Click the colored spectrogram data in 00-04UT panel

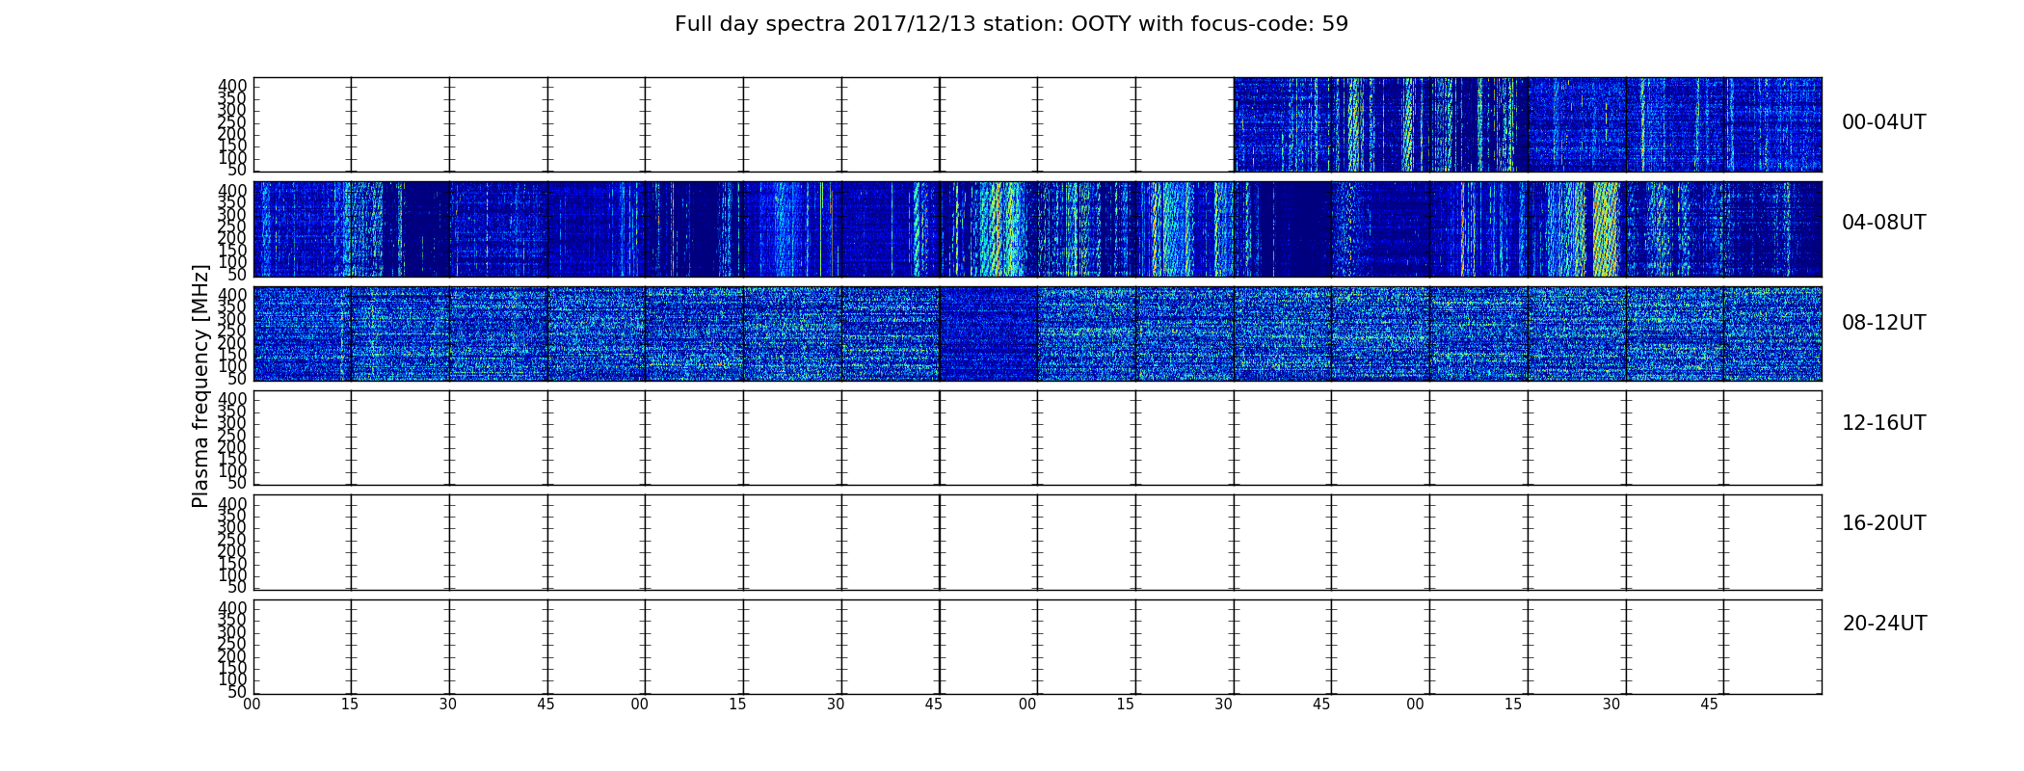tap(1528, 124)
